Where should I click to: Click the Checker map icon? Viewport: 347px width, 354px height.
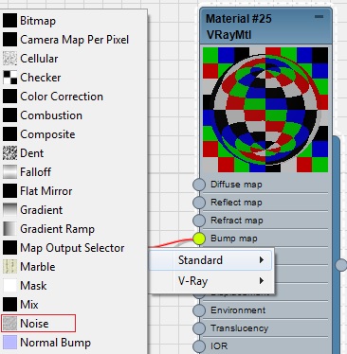9,78
